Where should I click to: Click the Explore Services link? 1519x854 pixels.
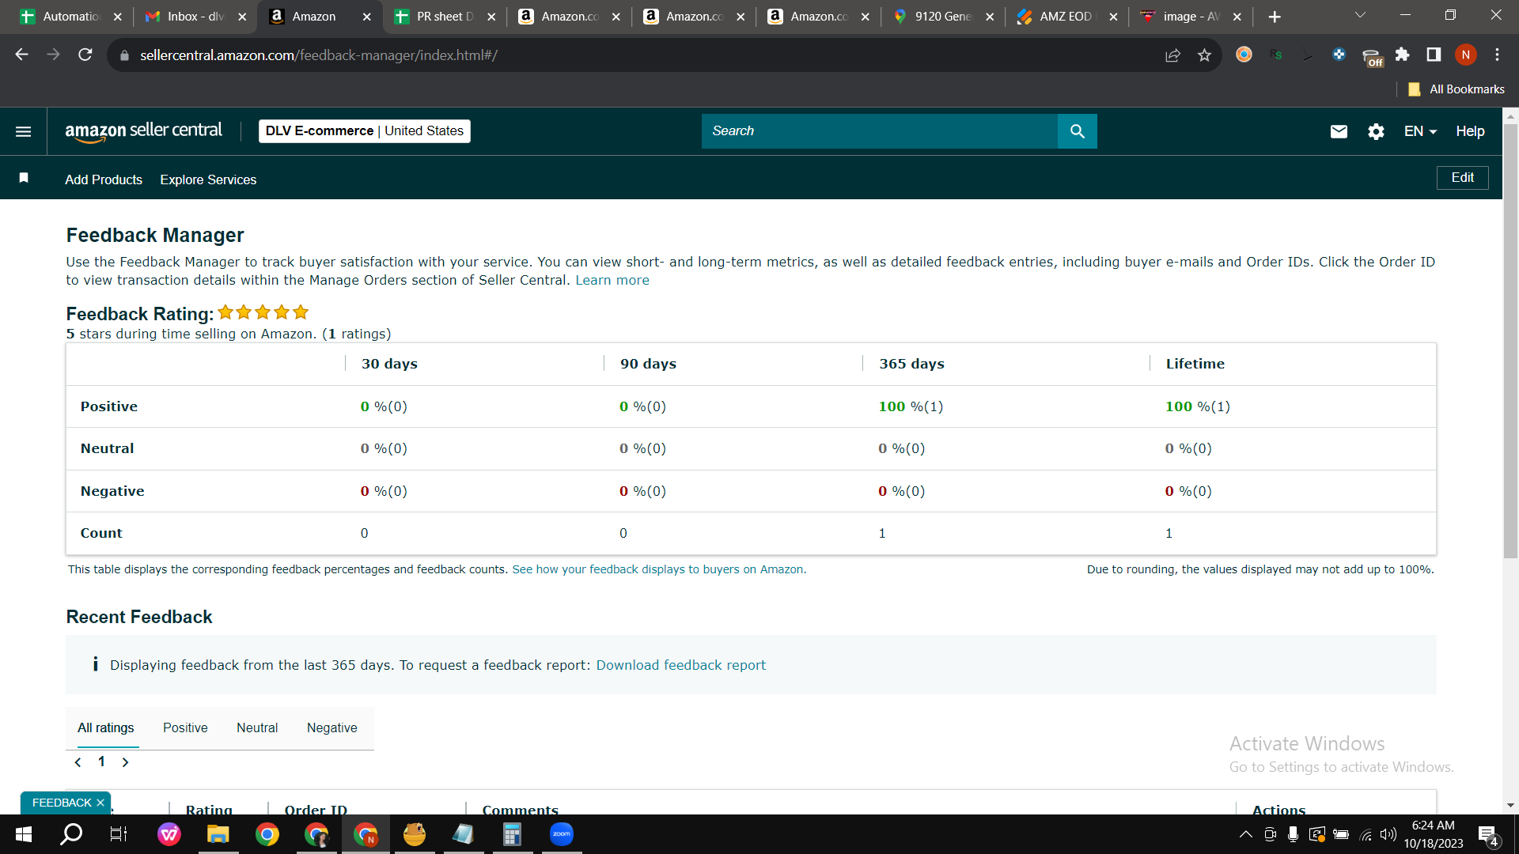(208, 179)
